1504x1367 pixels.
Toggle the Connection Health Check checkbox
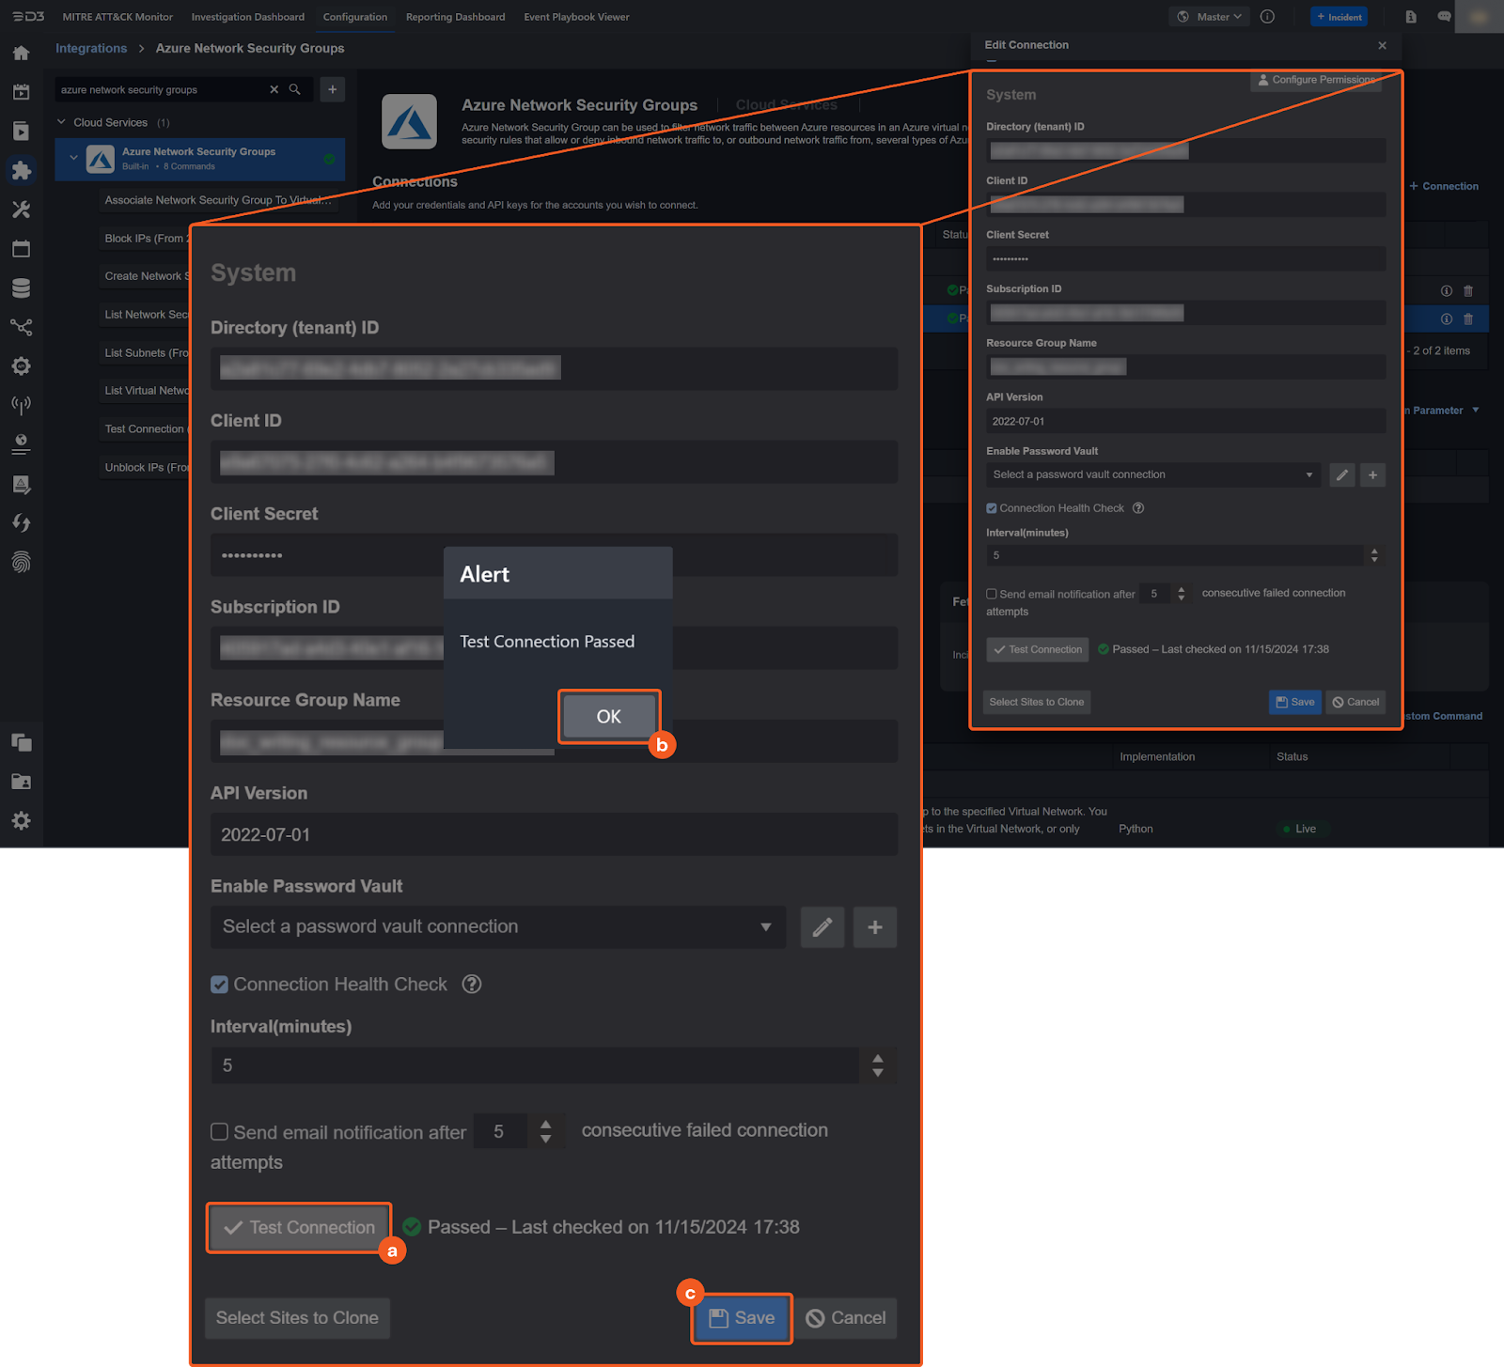tap(220, 985)
